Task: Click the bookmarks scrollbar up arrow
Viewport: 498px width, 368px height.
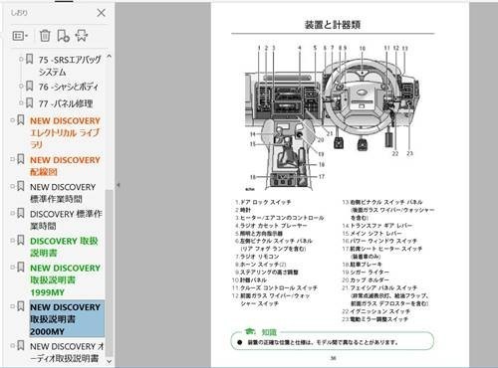Action: pyautogui.click(x=109, y=57)
